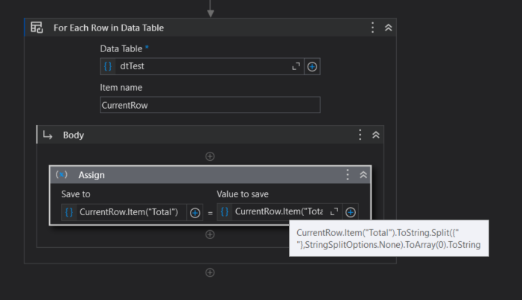
Task: Collapse the Body container
Action: [x=376, y=135]
